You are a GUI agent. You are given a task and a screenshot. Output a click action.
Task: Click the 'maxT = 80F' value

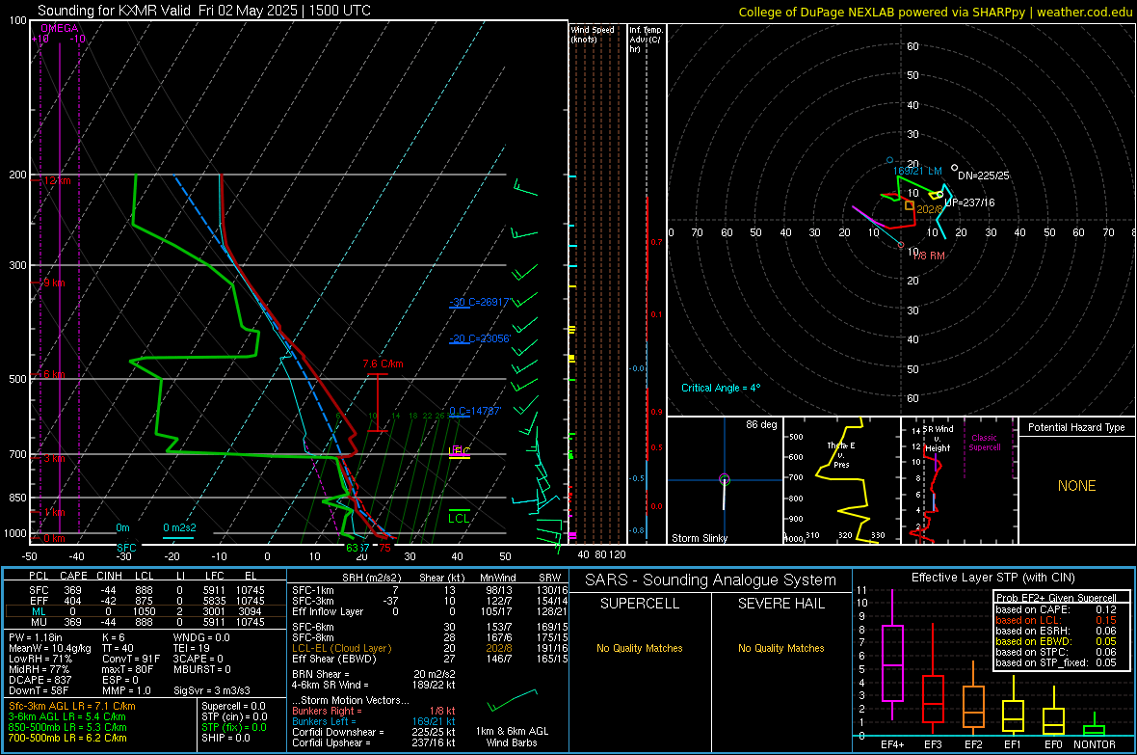point(127,669)
